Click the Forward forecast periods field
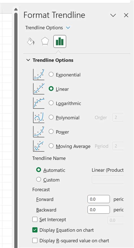This screenshot has width=134, height=248. pos(99,199)
